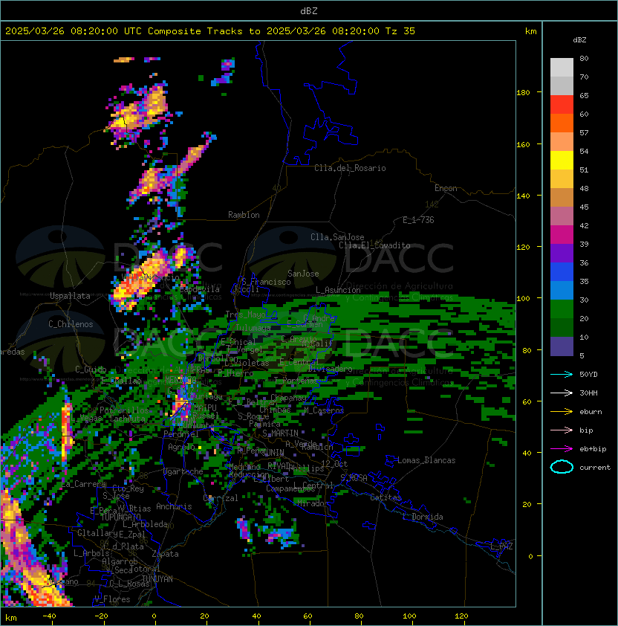
Task: Click the 'Perdriel' map label
Action: [181, 433]
